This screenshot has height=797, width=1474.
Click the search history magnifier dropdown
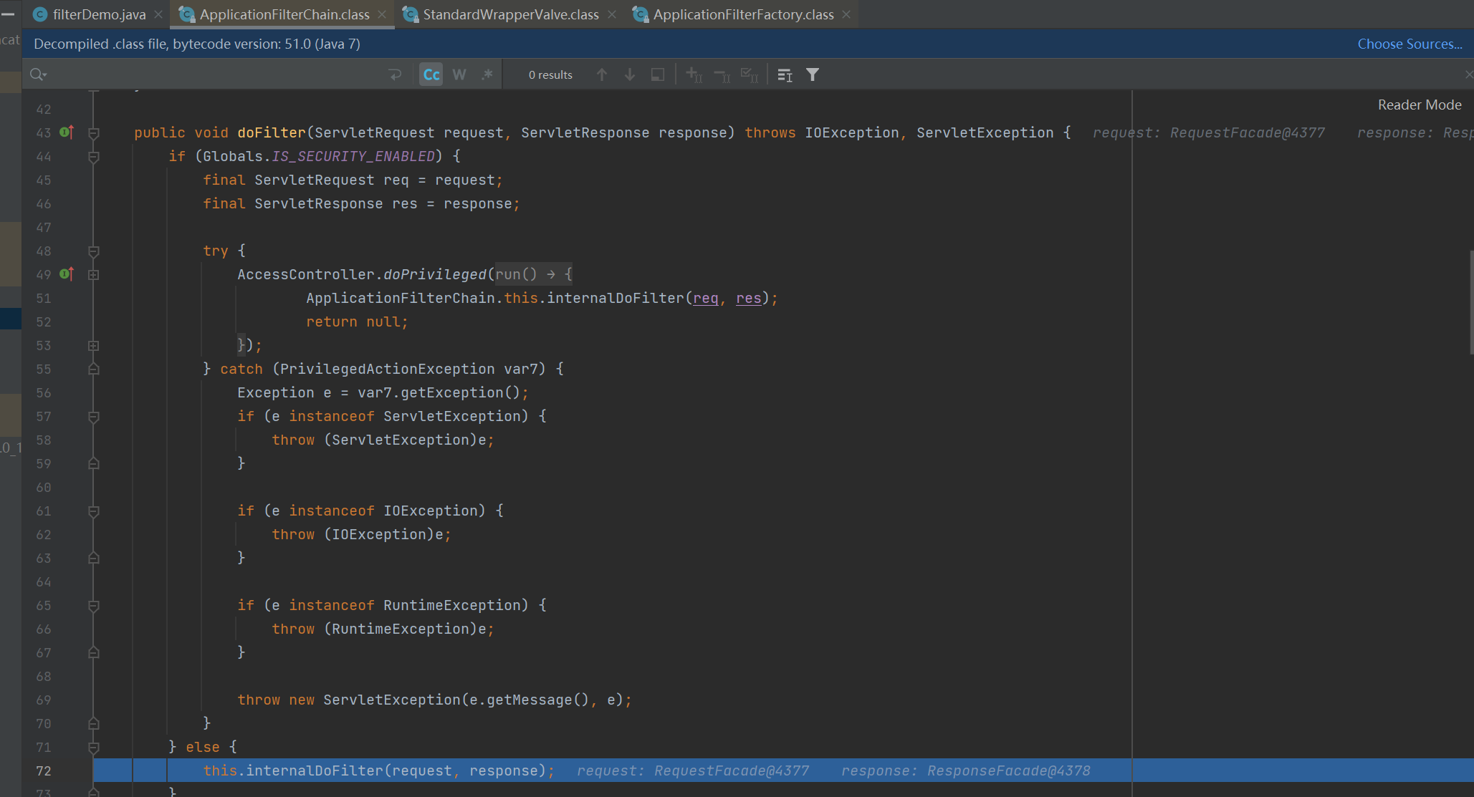coord(38,74)
